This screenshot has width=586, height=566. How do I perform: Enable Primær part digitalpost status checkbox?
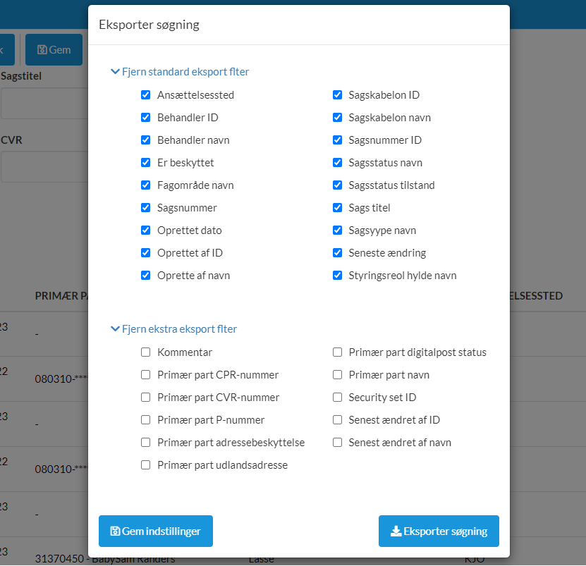337,352
